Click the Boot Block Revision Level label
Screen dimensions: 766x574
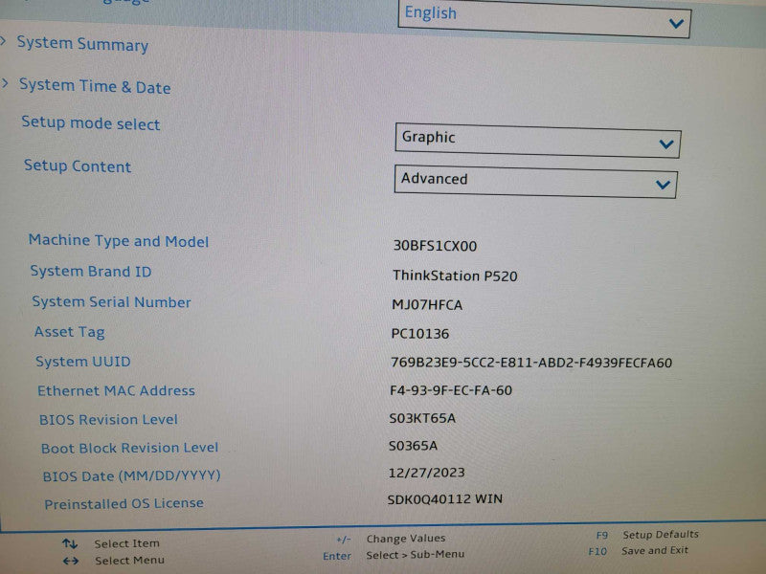(129, 448)
